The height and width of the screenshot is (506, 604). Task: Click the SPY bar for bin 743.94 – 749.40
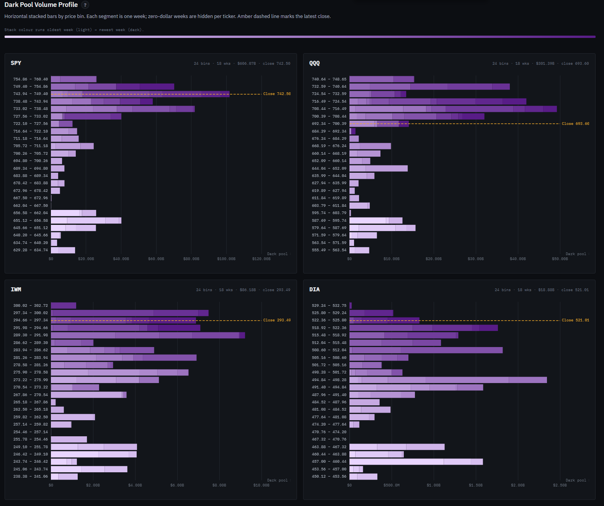140,94
